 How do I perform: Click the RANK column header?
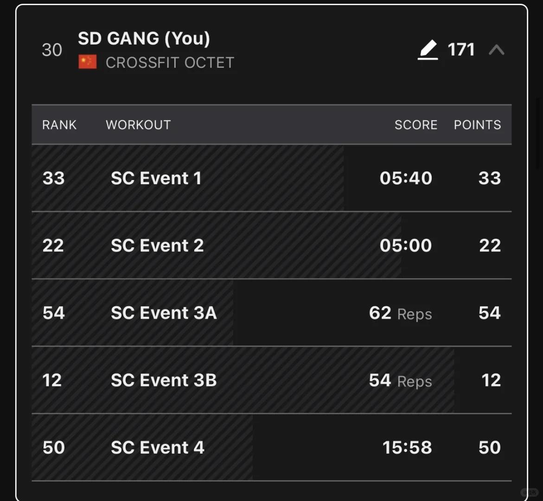59,125
